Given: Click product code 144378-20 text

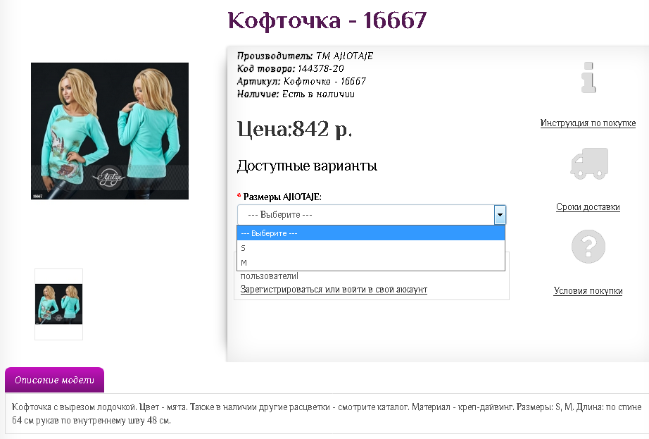Looking at the screenshot, I should pos(321,68).
